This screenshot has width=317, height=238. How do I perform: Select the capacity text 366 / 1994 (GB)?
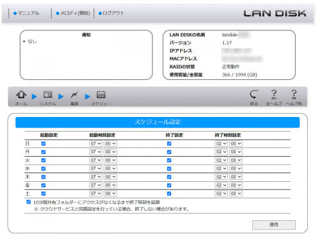240,75
